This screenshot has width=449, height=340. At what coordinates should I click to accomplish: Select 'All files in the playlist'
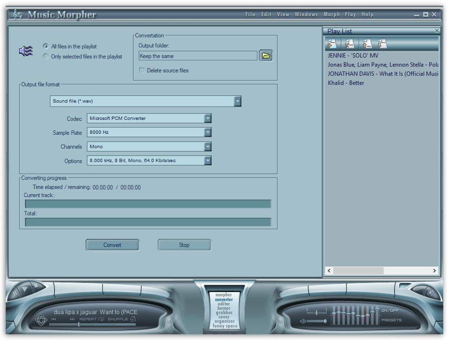(x=46, y=46)
